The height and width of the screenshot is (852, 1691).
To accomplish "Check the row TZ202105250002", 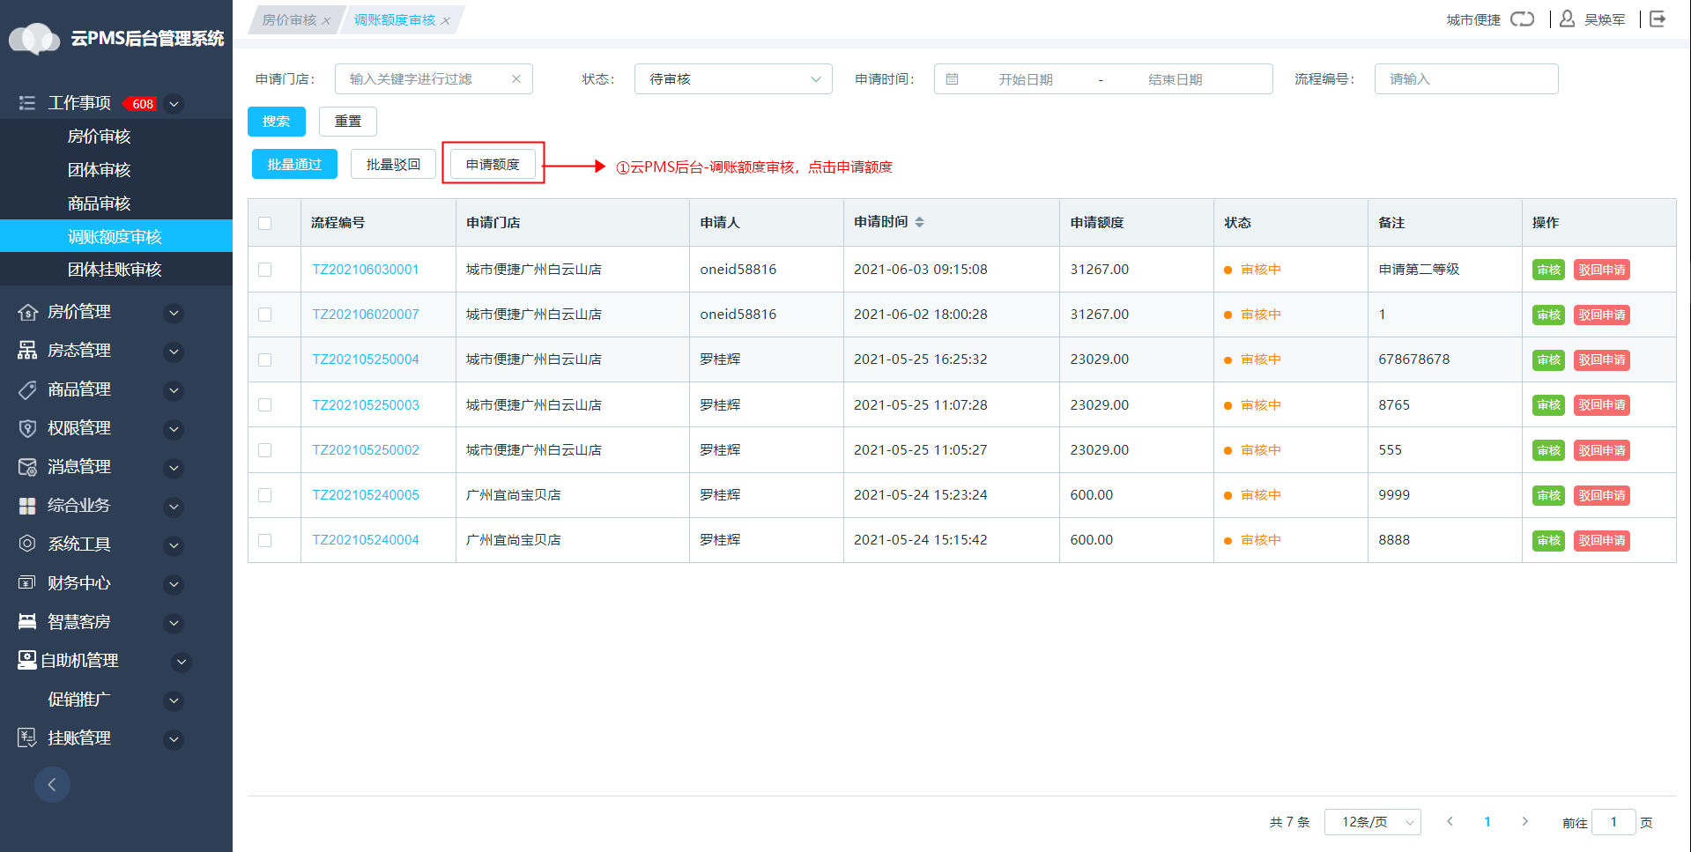I will 265,450.
